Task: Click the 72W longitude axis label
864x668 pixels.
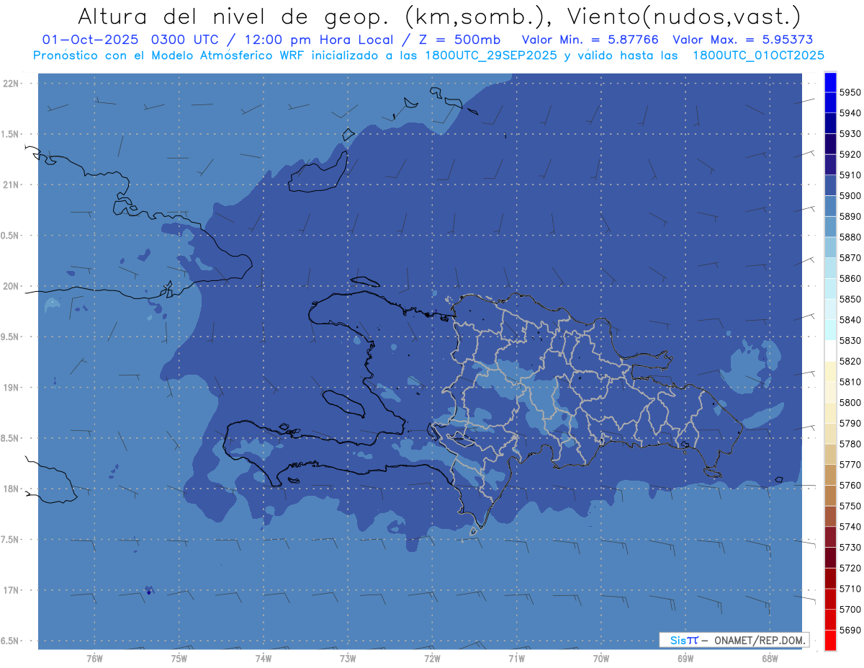Action: point(432,658)
